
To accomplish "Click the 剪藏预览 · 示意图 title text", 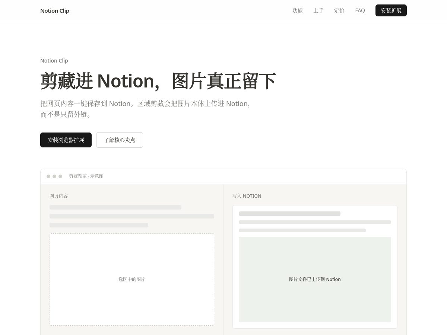I will click(86, 176).
